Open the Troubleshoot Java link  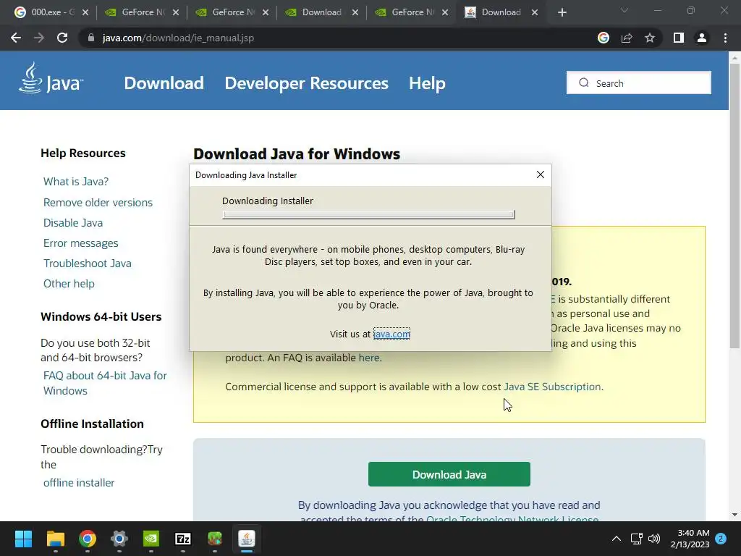point(88,264)
